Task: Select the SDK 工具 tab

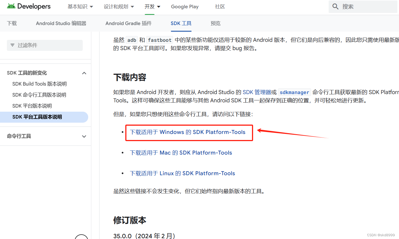Action: click(x=181, y=23)
